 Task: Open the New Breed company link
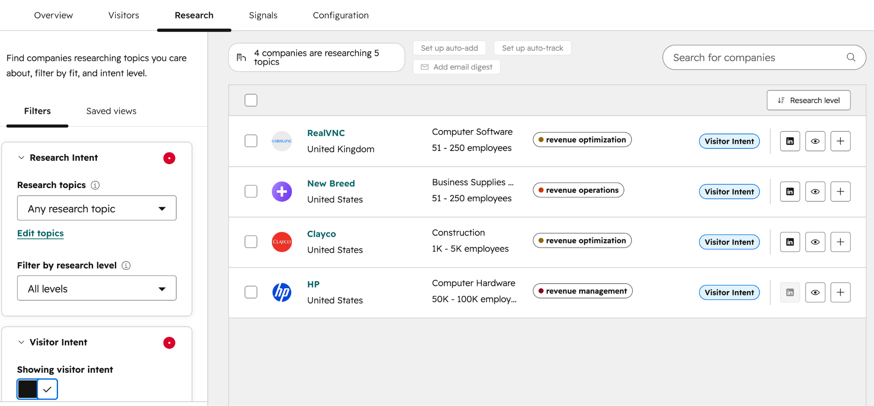pyautogui.click(x=331, y=183)
